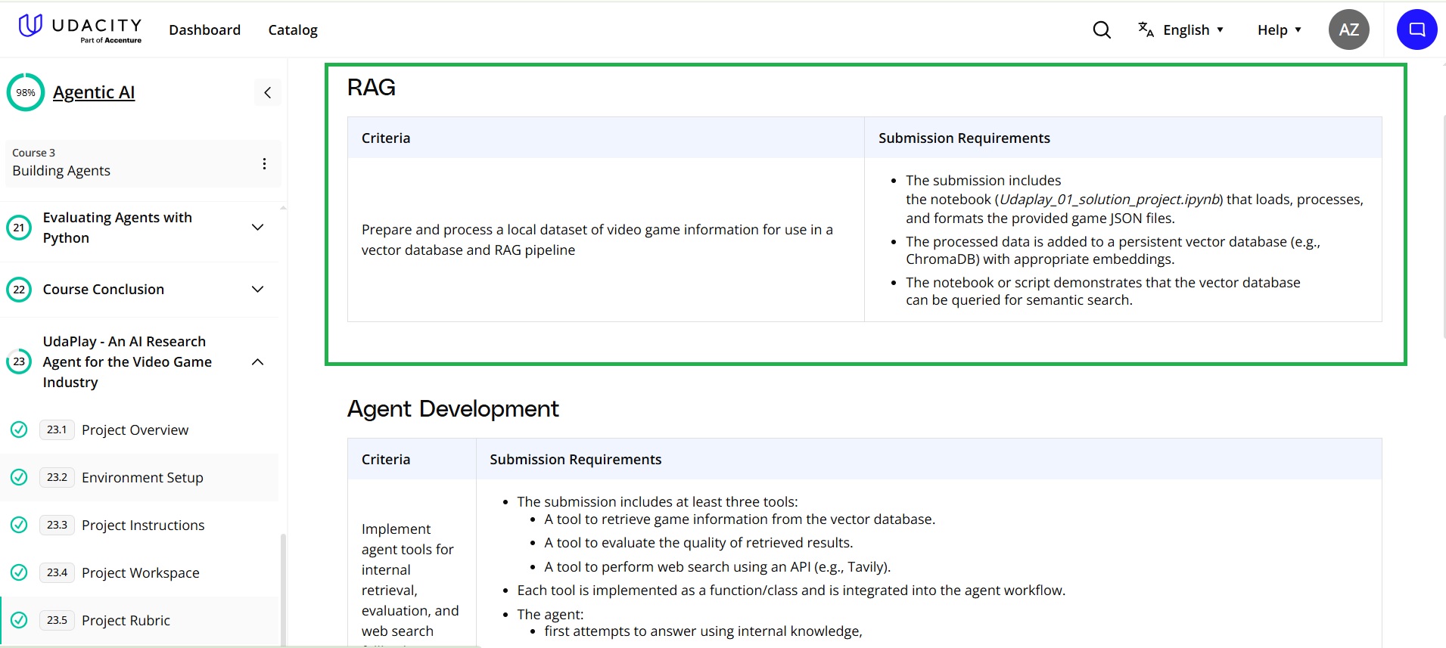1446x648 pixels.
Task: Collapse the UdaPlay project lesson section
Action: tap(257, 362)
